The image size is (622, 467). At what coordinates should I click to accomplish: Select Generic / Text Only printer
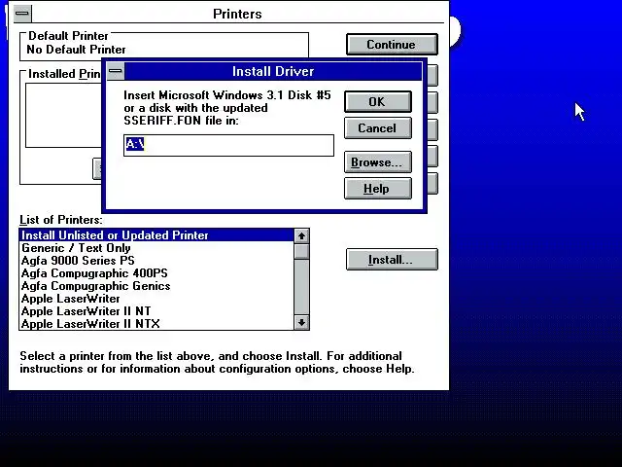click(156, 248)
